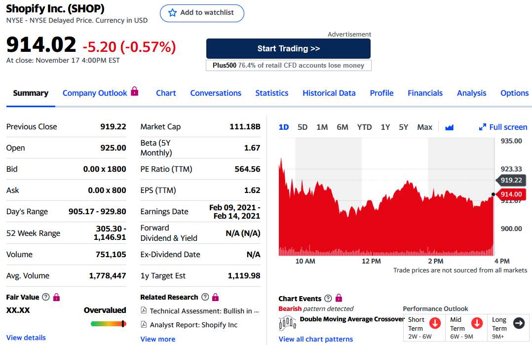Click the 919.22 previous close chart marker

tap(511, 180)
